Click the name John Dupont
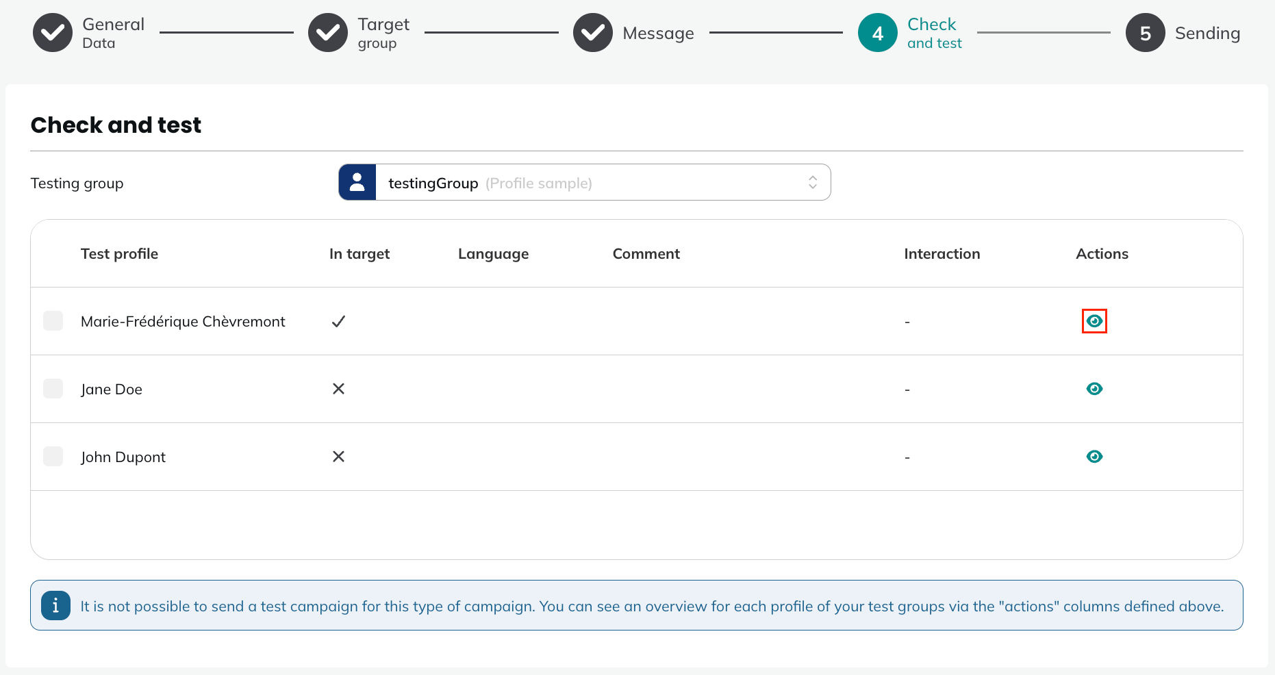The image size is (1275, 675). pos(123,457)
